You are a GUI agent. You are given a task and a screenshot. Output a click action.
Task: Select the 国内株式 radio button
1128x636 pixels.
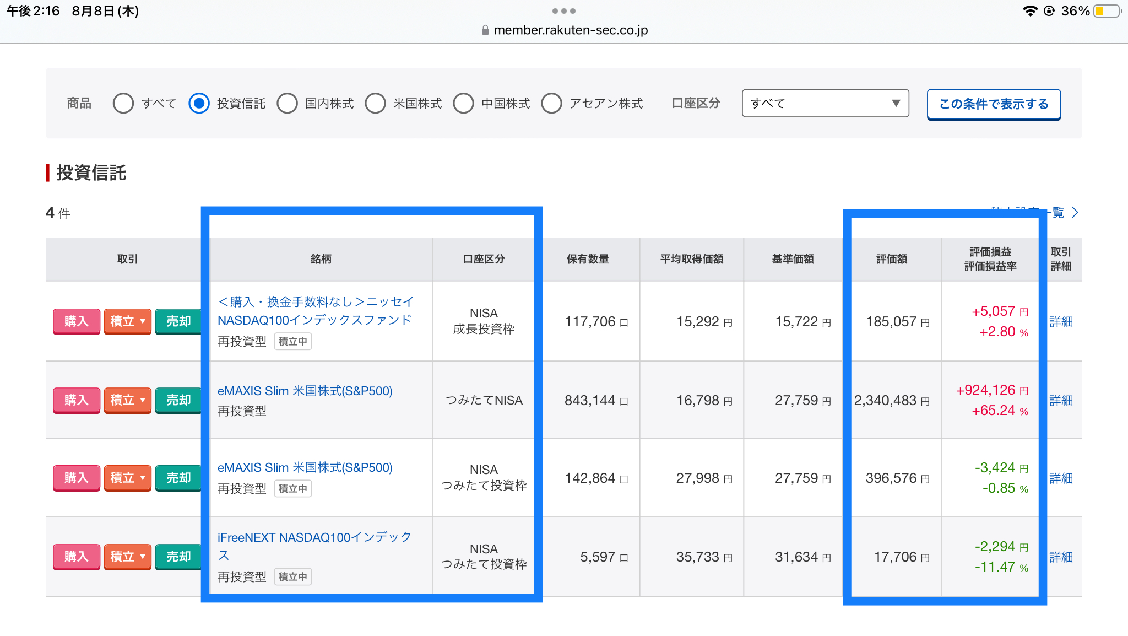point(287,103)
